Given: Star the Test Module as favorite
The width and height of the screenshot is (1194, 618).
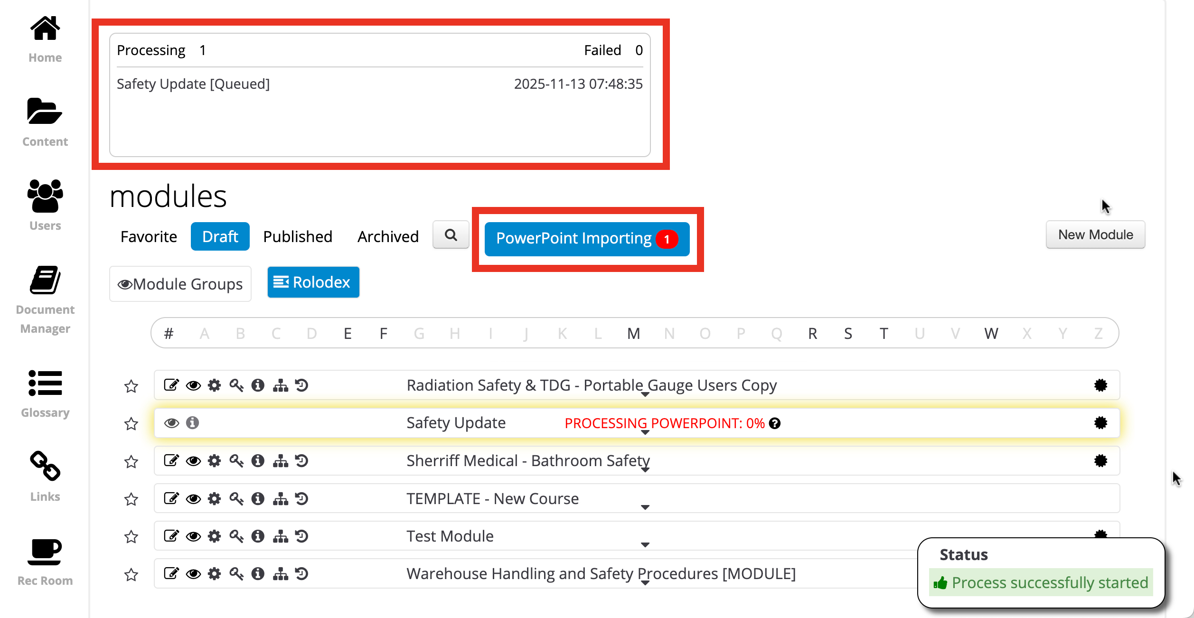Looking at the screenshot, I should click(131, 537).
